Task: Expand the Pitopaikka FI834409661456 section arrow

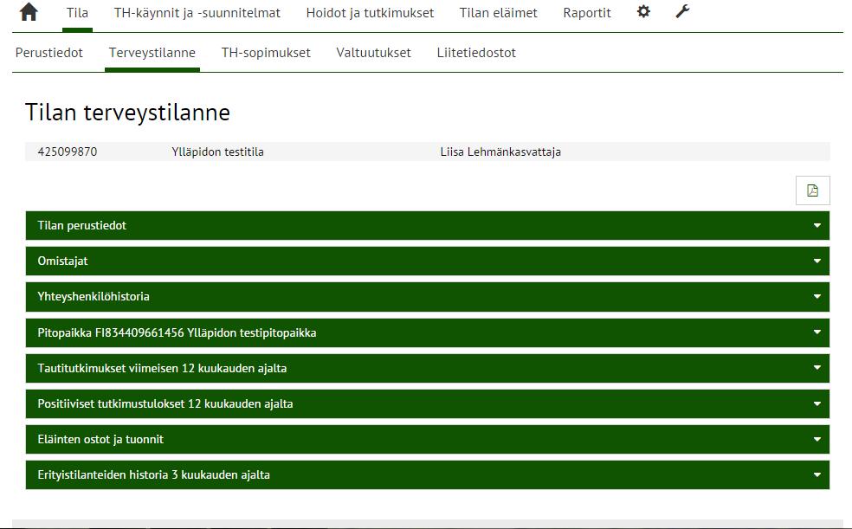Action: click(816, 332)
